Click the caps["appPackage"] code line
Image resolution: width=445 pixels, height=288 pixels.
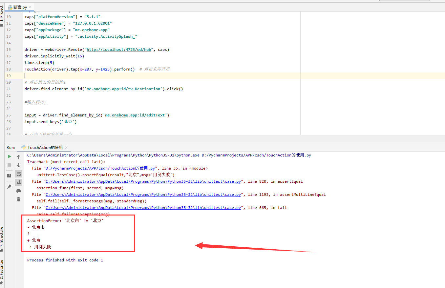pyautogui.click(x=67, y=30)
